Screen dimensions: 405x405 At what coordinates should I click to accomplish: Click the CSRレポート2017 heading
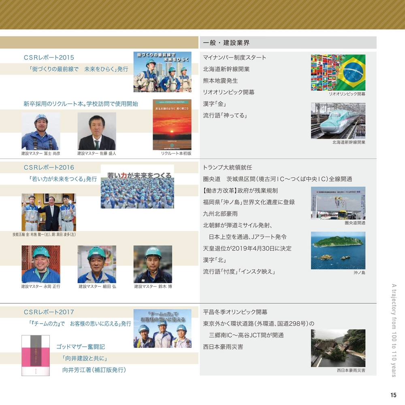click(49, 312)
